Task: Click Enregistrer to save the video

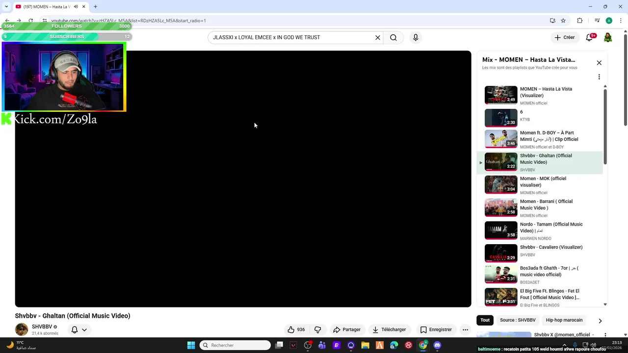Action: (x=436, y=329)
